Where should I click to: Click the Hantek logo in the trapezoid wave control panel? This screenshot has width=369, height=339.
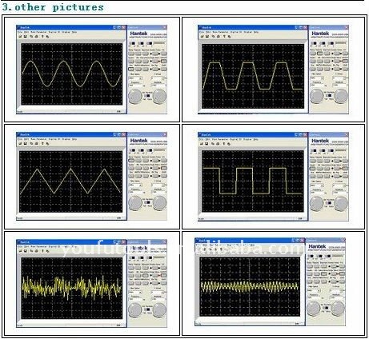[320, 34]
